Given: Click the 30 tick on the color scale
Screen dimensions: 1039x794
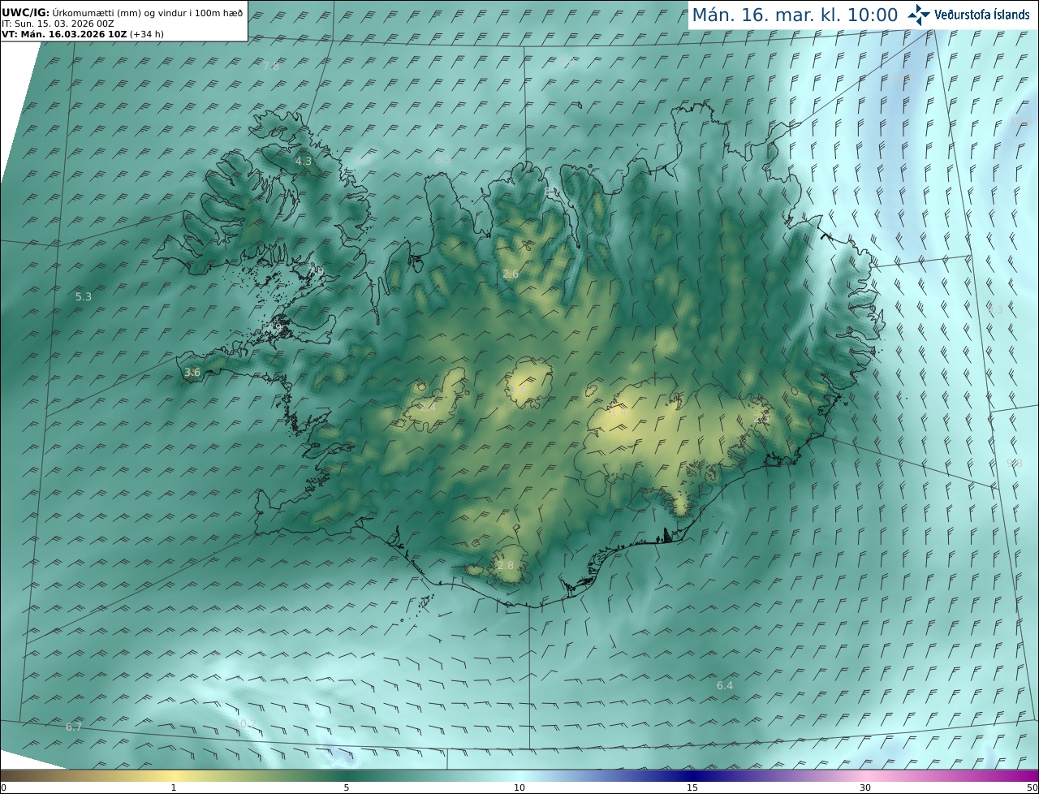Looking at the screenshot, I should point(865,788).
